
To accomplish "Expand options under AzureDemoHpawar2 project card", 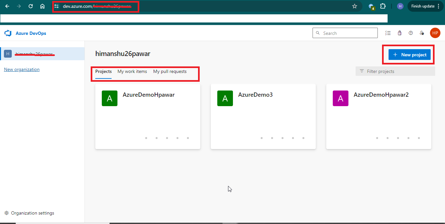I will 398,138.
